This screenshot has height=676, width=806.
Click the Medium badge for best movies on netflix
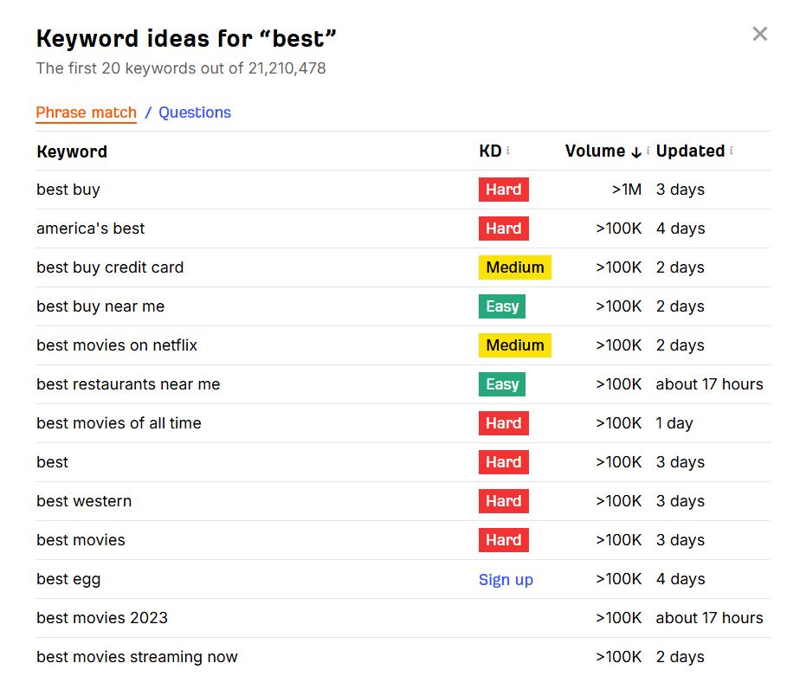(514, 345)
